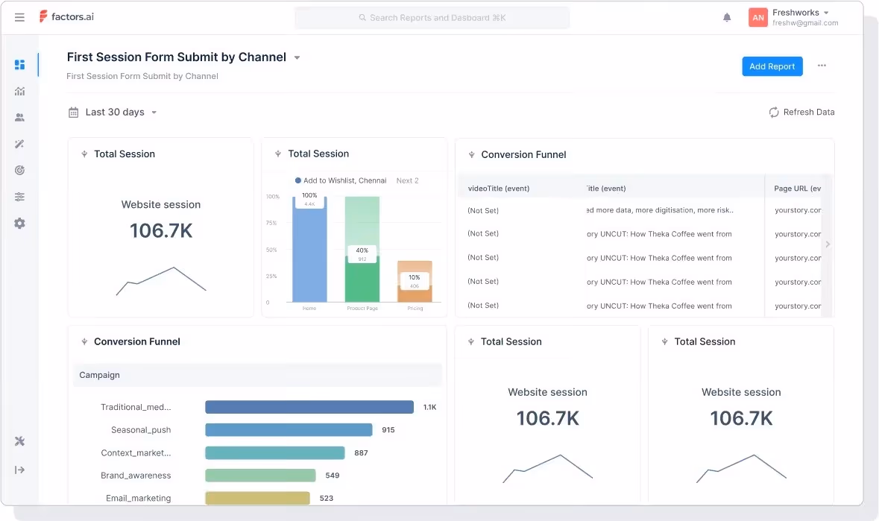879x521 pixels.
Task: Click inside the Search Reports and Dashboard field
Action: coord(433,16)
